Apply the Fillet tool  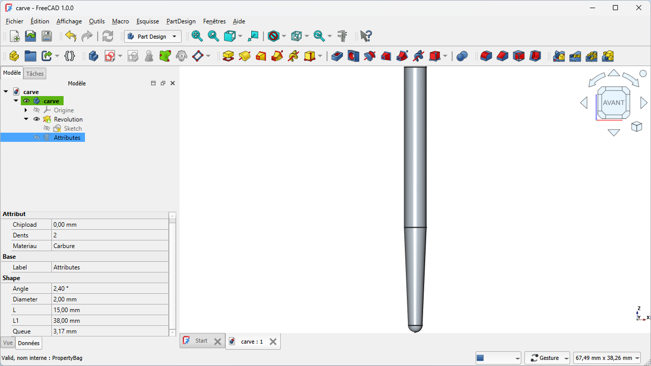486,56
